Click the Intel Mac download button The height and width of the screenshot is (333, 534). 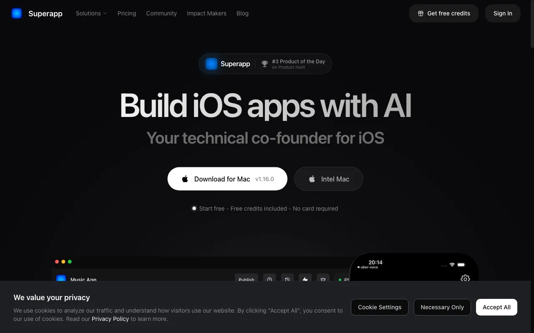click(x=328, y=179)
